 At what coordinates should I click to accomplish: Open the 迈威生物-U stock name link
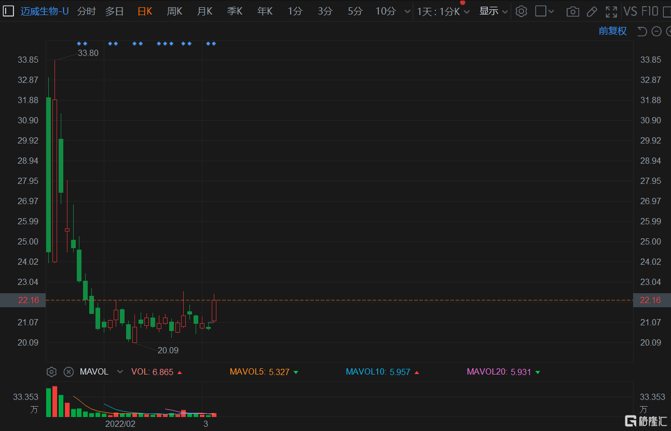click(x=45, y=11)
